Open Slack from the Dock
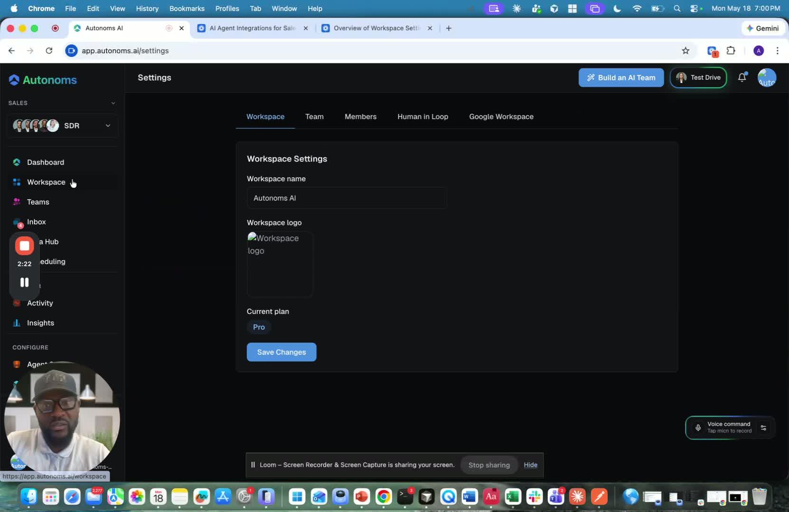The image size is (789, 512). click(535, 497)
